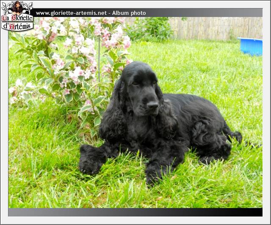
Task: Click the blue plastic basin in background
Action: 250,46
